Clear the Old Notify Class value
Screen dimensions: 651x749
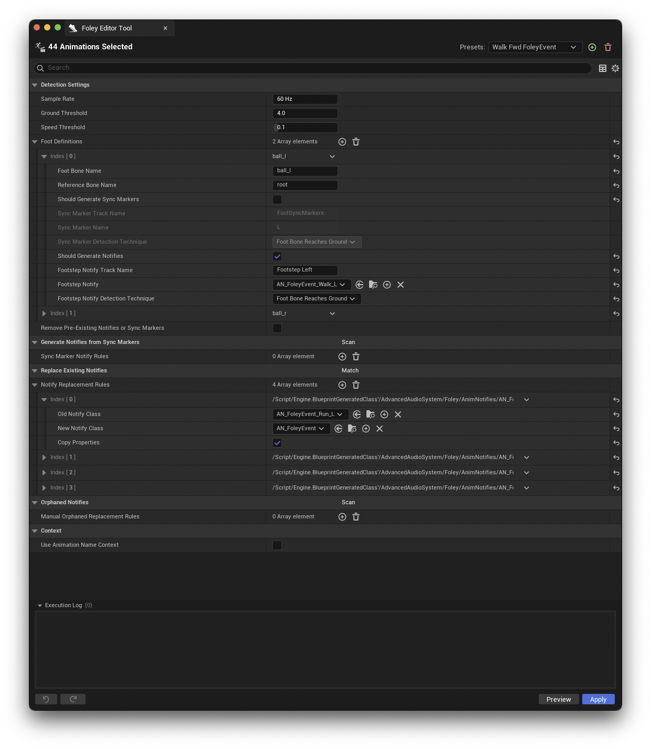pyautogui.click(x=398, y=414)
